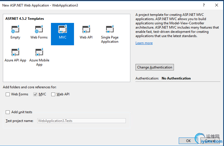The width and height of the screenshot is (224, 146).
Task: Pick the Web API template icon
Action: coord(86,29)
